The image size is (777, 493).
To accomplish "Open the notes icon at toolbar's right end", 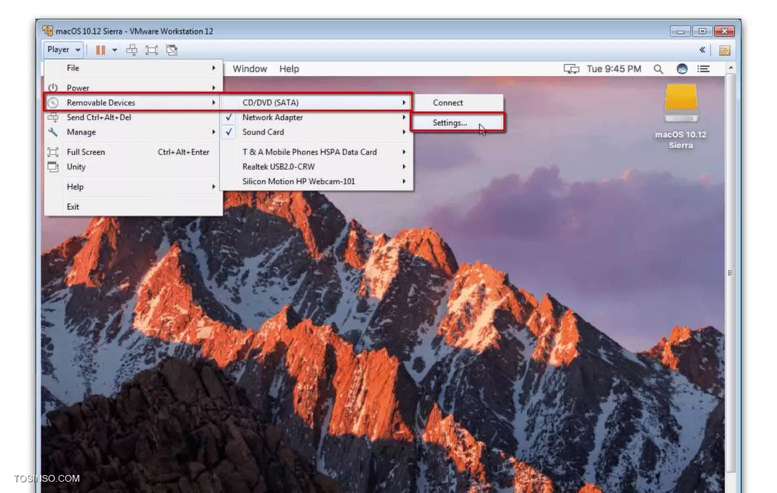I will pyautogui.click(x=724, y=50).
